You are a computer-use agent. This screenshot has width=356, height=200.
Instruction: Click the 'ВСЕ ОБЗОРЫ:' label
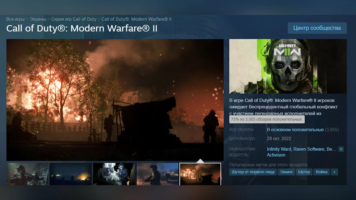(242, 130)
